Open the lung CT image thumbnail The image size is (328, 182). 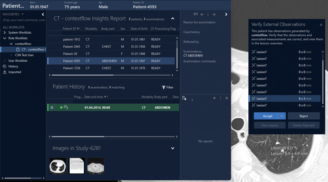click(x=58, y=166)
